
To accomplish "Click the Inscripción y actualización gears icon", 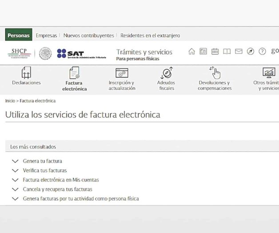I will (122, 73).
